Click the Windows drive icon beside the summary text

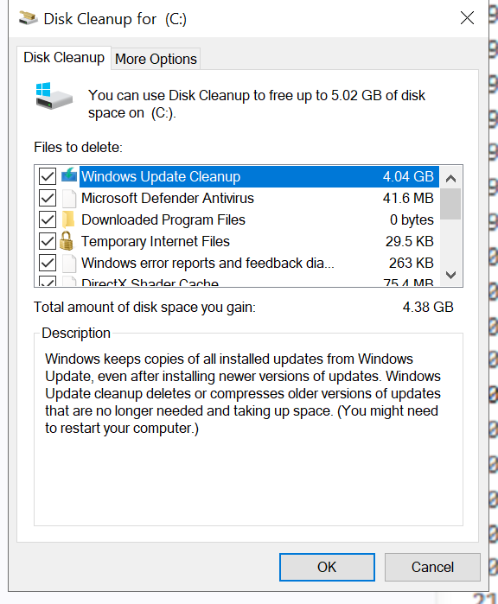click(x=54, y=96)
